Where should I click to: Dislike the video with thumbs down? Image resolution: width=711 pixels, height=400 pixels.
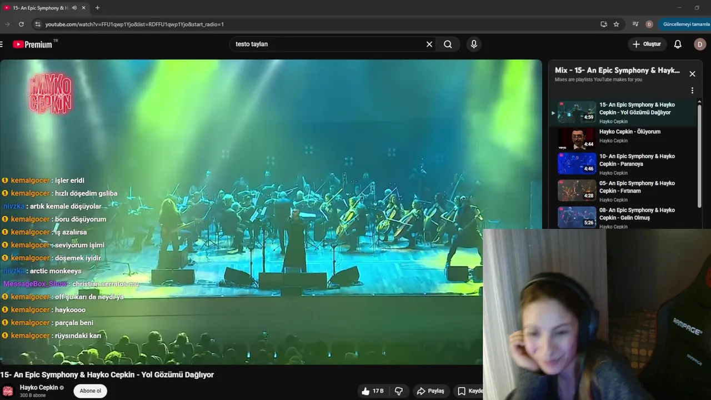point(398,391)
